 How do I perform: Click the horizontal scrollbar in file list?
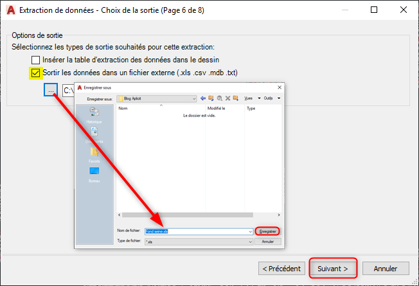point(193,215)
